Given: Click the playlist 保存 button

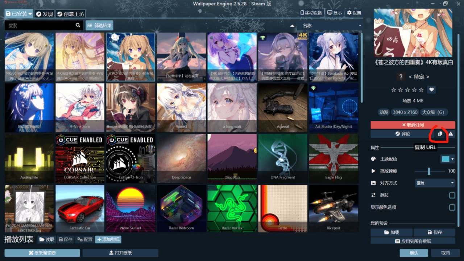Looking at the screenshot, I should (65, 240).
